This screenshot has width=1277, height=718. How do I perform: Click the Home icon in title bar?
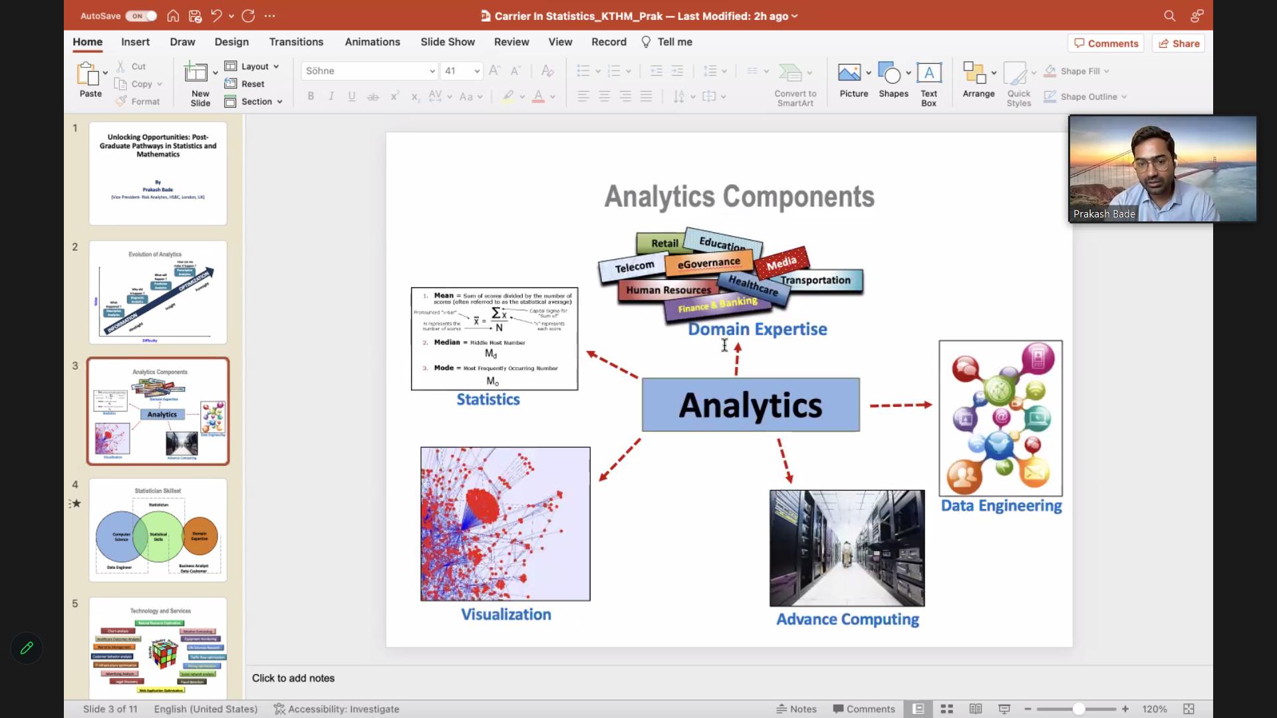173,16
